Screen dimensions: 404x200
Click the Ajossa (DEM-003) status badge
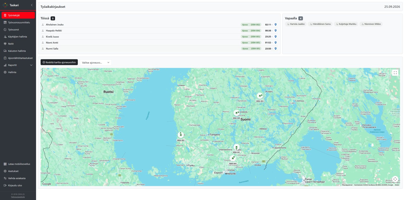click(x=251, y=37)
